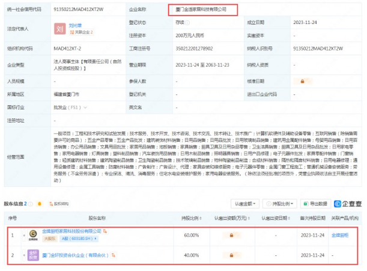Open 厦门金轩投资合伙企业(有限合伙) shareholder link

point(75,255)
